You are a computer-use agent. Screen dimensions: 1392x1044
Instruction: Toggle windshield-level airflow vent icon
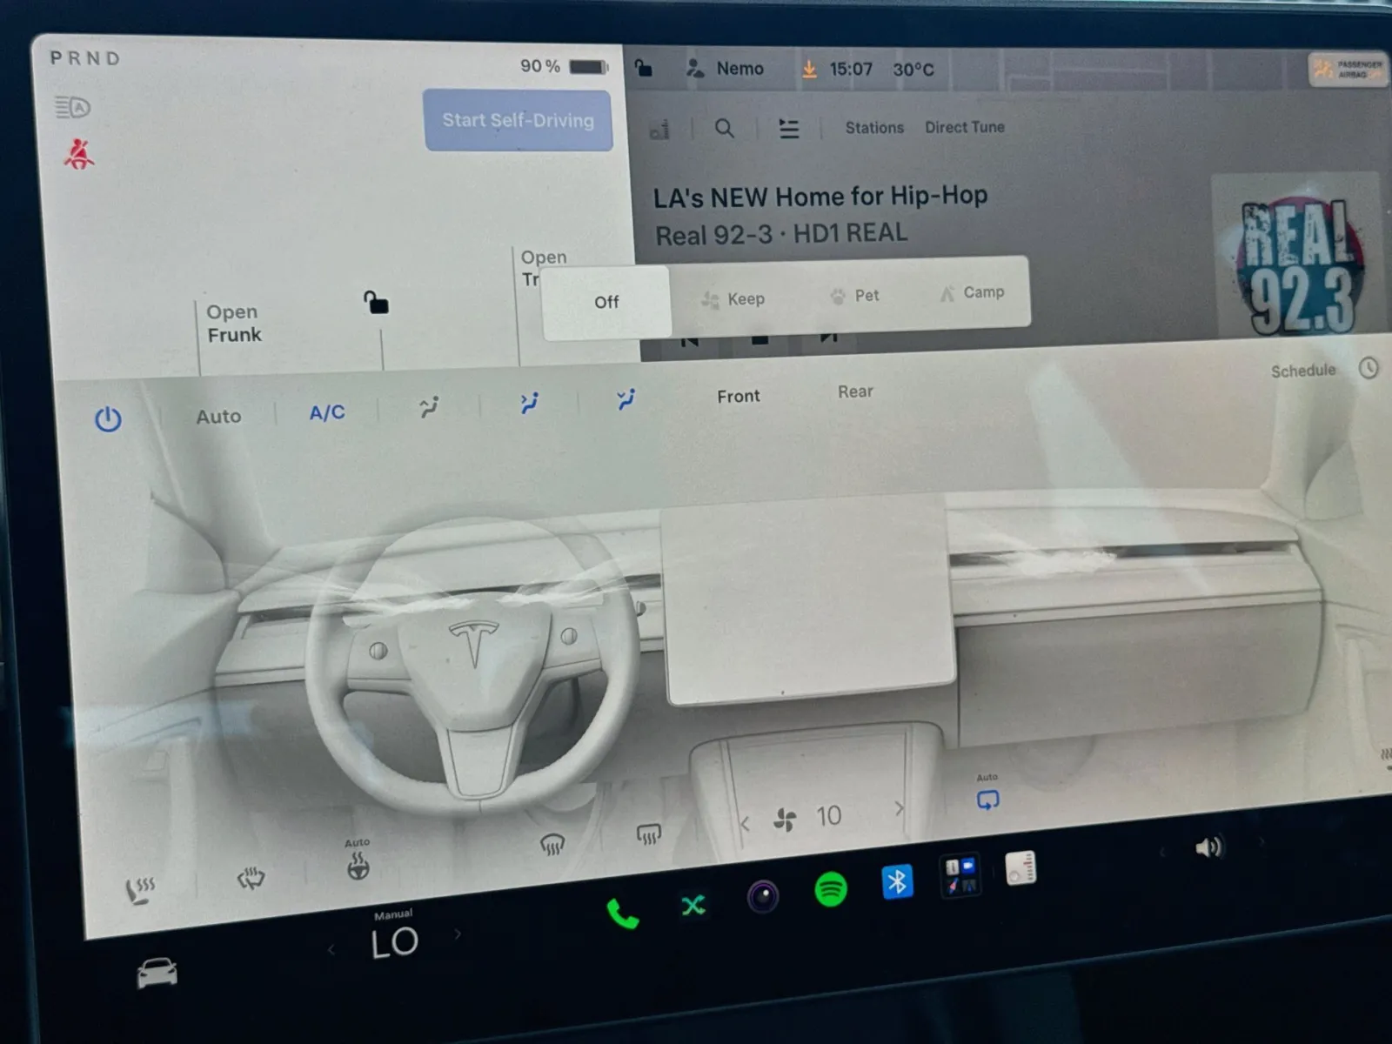click(429, 406)
